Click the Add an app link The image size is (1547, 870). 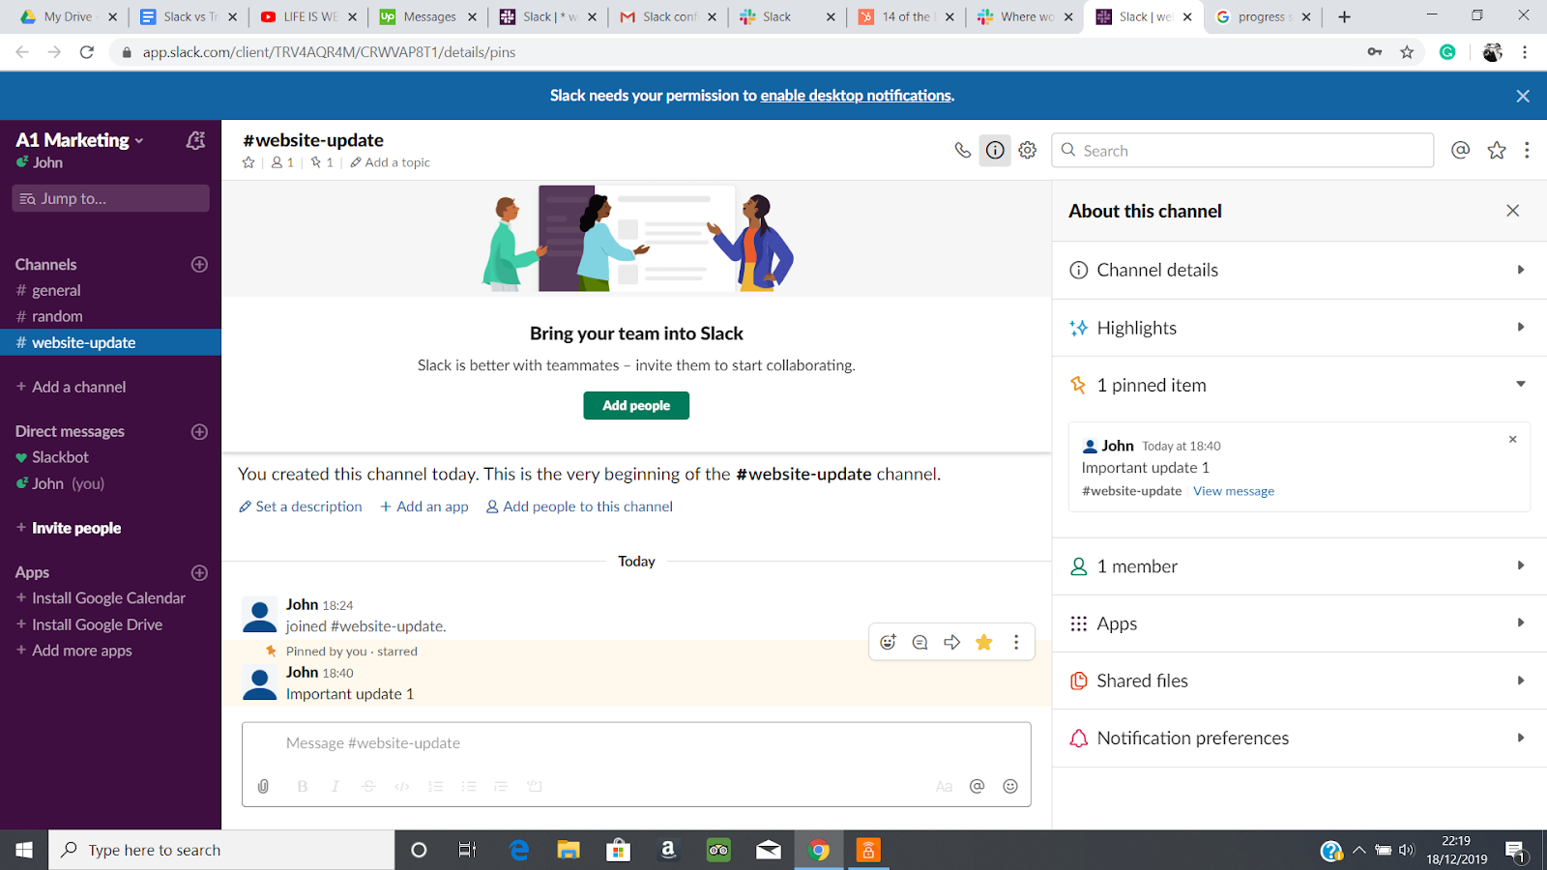(424, 507)
